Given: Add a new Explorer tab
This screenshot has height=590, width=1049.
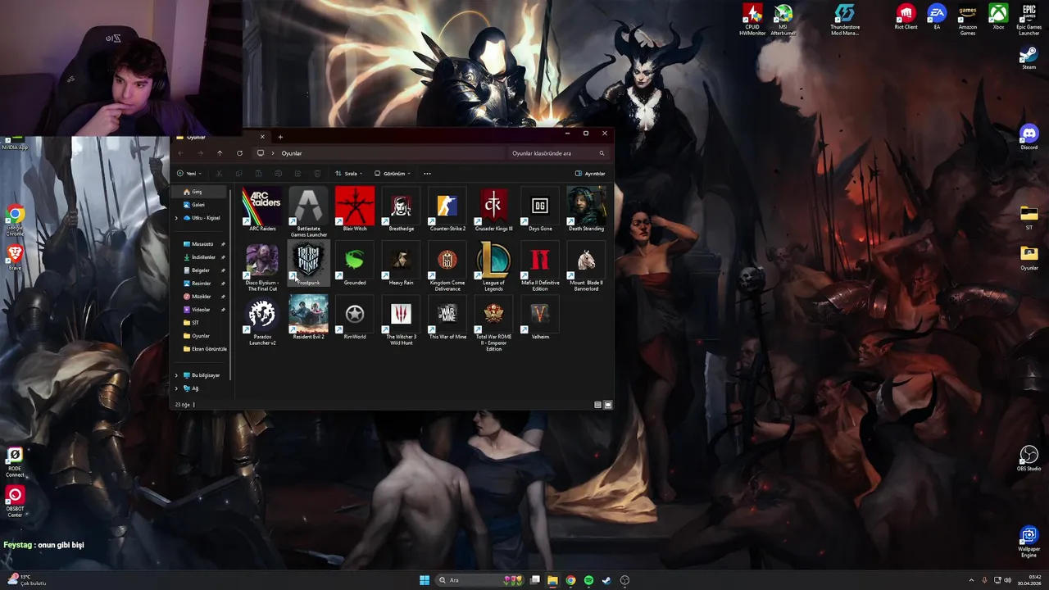Looking at the screenshot, I should (280, 137).
